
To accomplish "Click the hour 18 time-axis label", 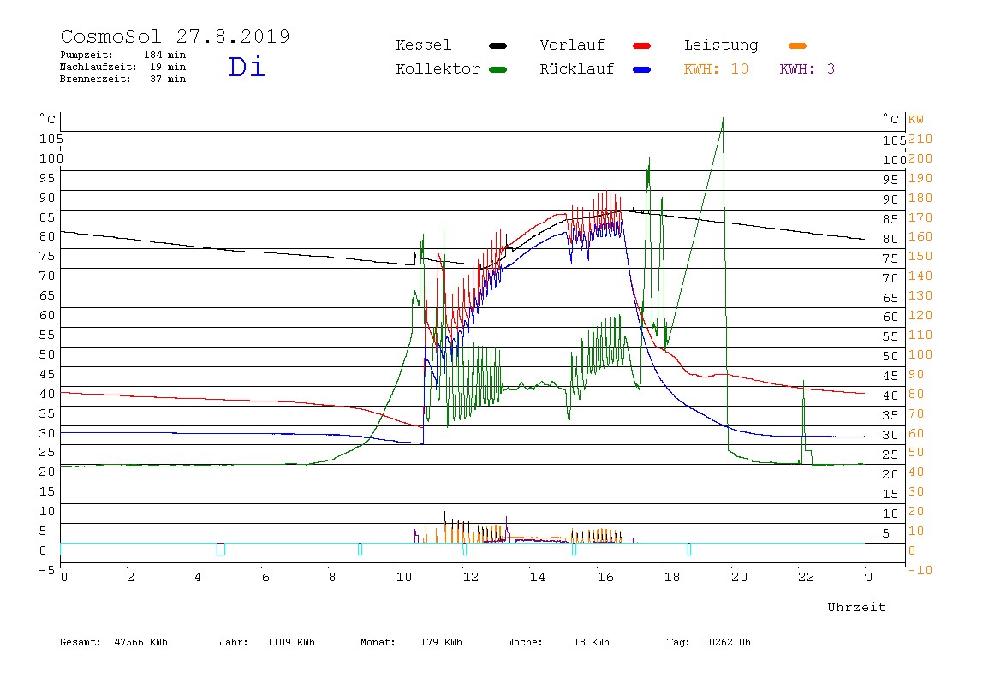I will click(x=672, y=577).
